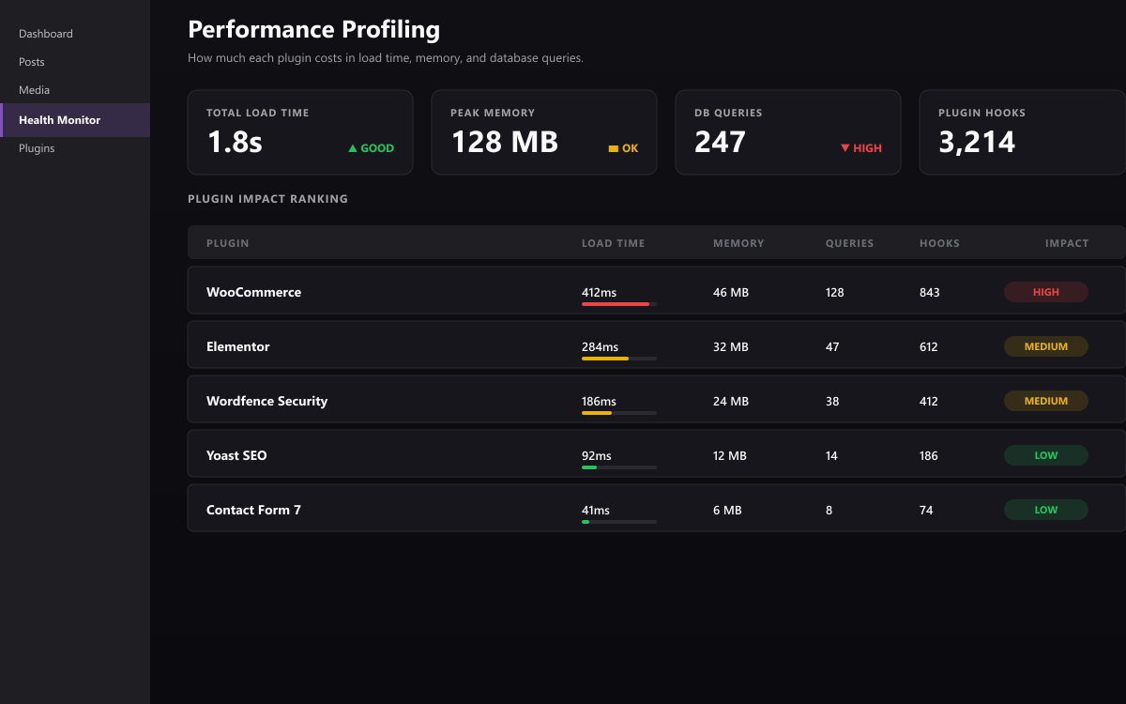Click the MEDIUM badge for Wordfence Security
Viewport: 1126px width, 704px height.
1046,401
